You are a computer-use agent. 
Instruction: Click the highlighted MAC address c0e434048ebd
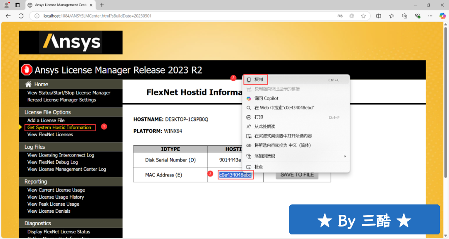tap(235, 175)
